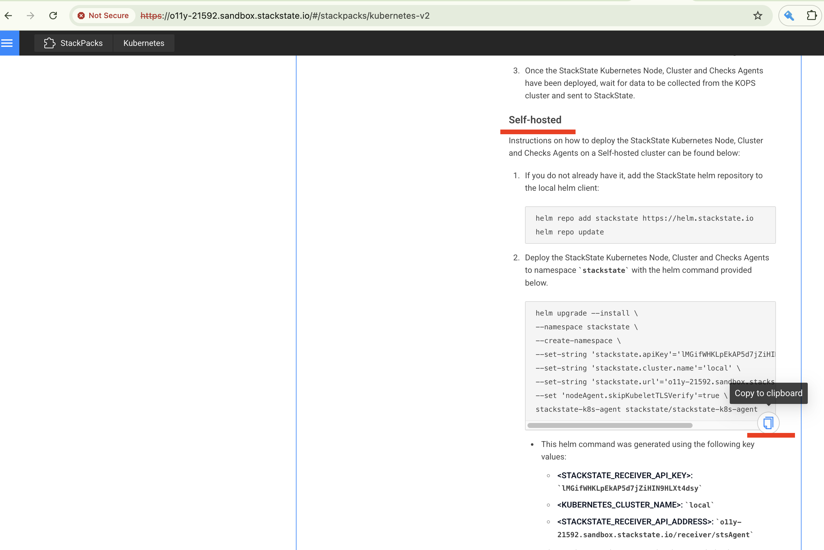
Task: Select the helm repo add code block
Action: [x=650, y=225]
